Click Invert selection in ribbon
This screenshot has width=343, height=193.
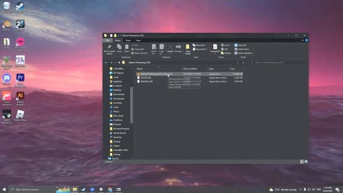(x=243, y=53)
